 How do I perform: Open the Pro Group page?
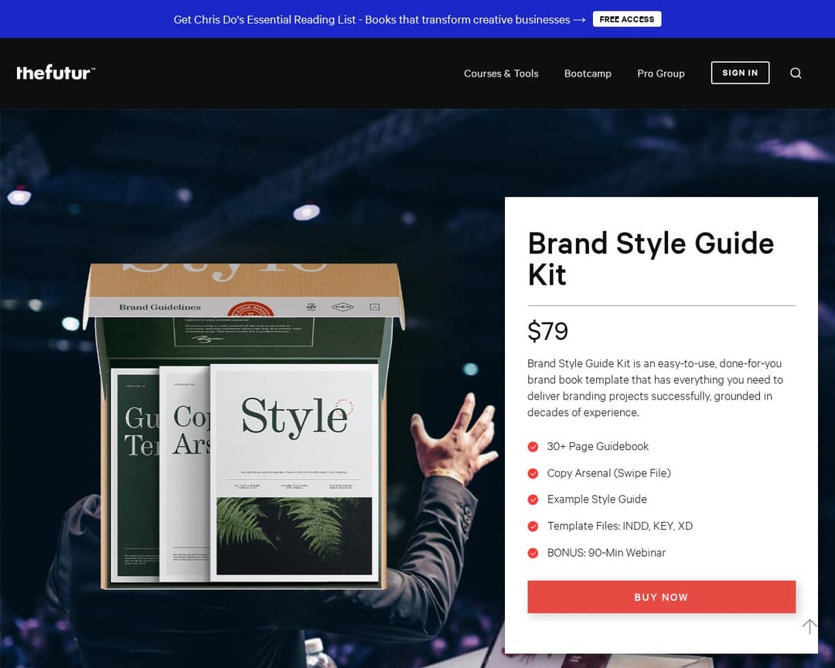[x=661, y=73]
